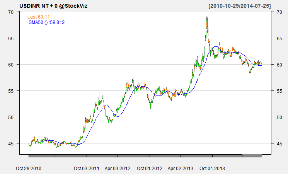Screen dimensions: 288x174
Task: Click the price spike peak near 69
Action: 207,17
